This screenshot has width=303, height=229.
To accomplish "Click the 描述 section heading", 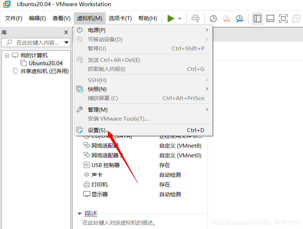I will pos(91,214).
